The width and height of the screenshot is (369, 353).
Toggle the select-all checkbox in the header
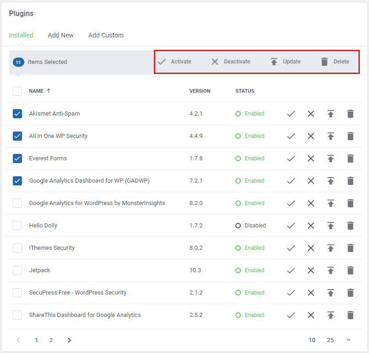pos(17,91)
